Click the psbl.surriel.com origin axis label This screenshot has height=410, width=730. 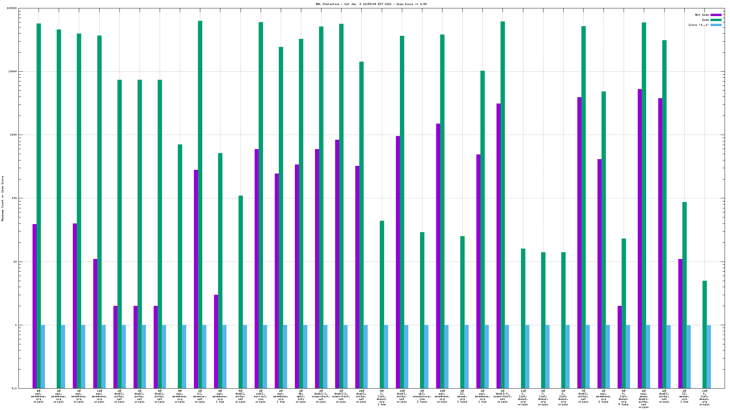261,396
